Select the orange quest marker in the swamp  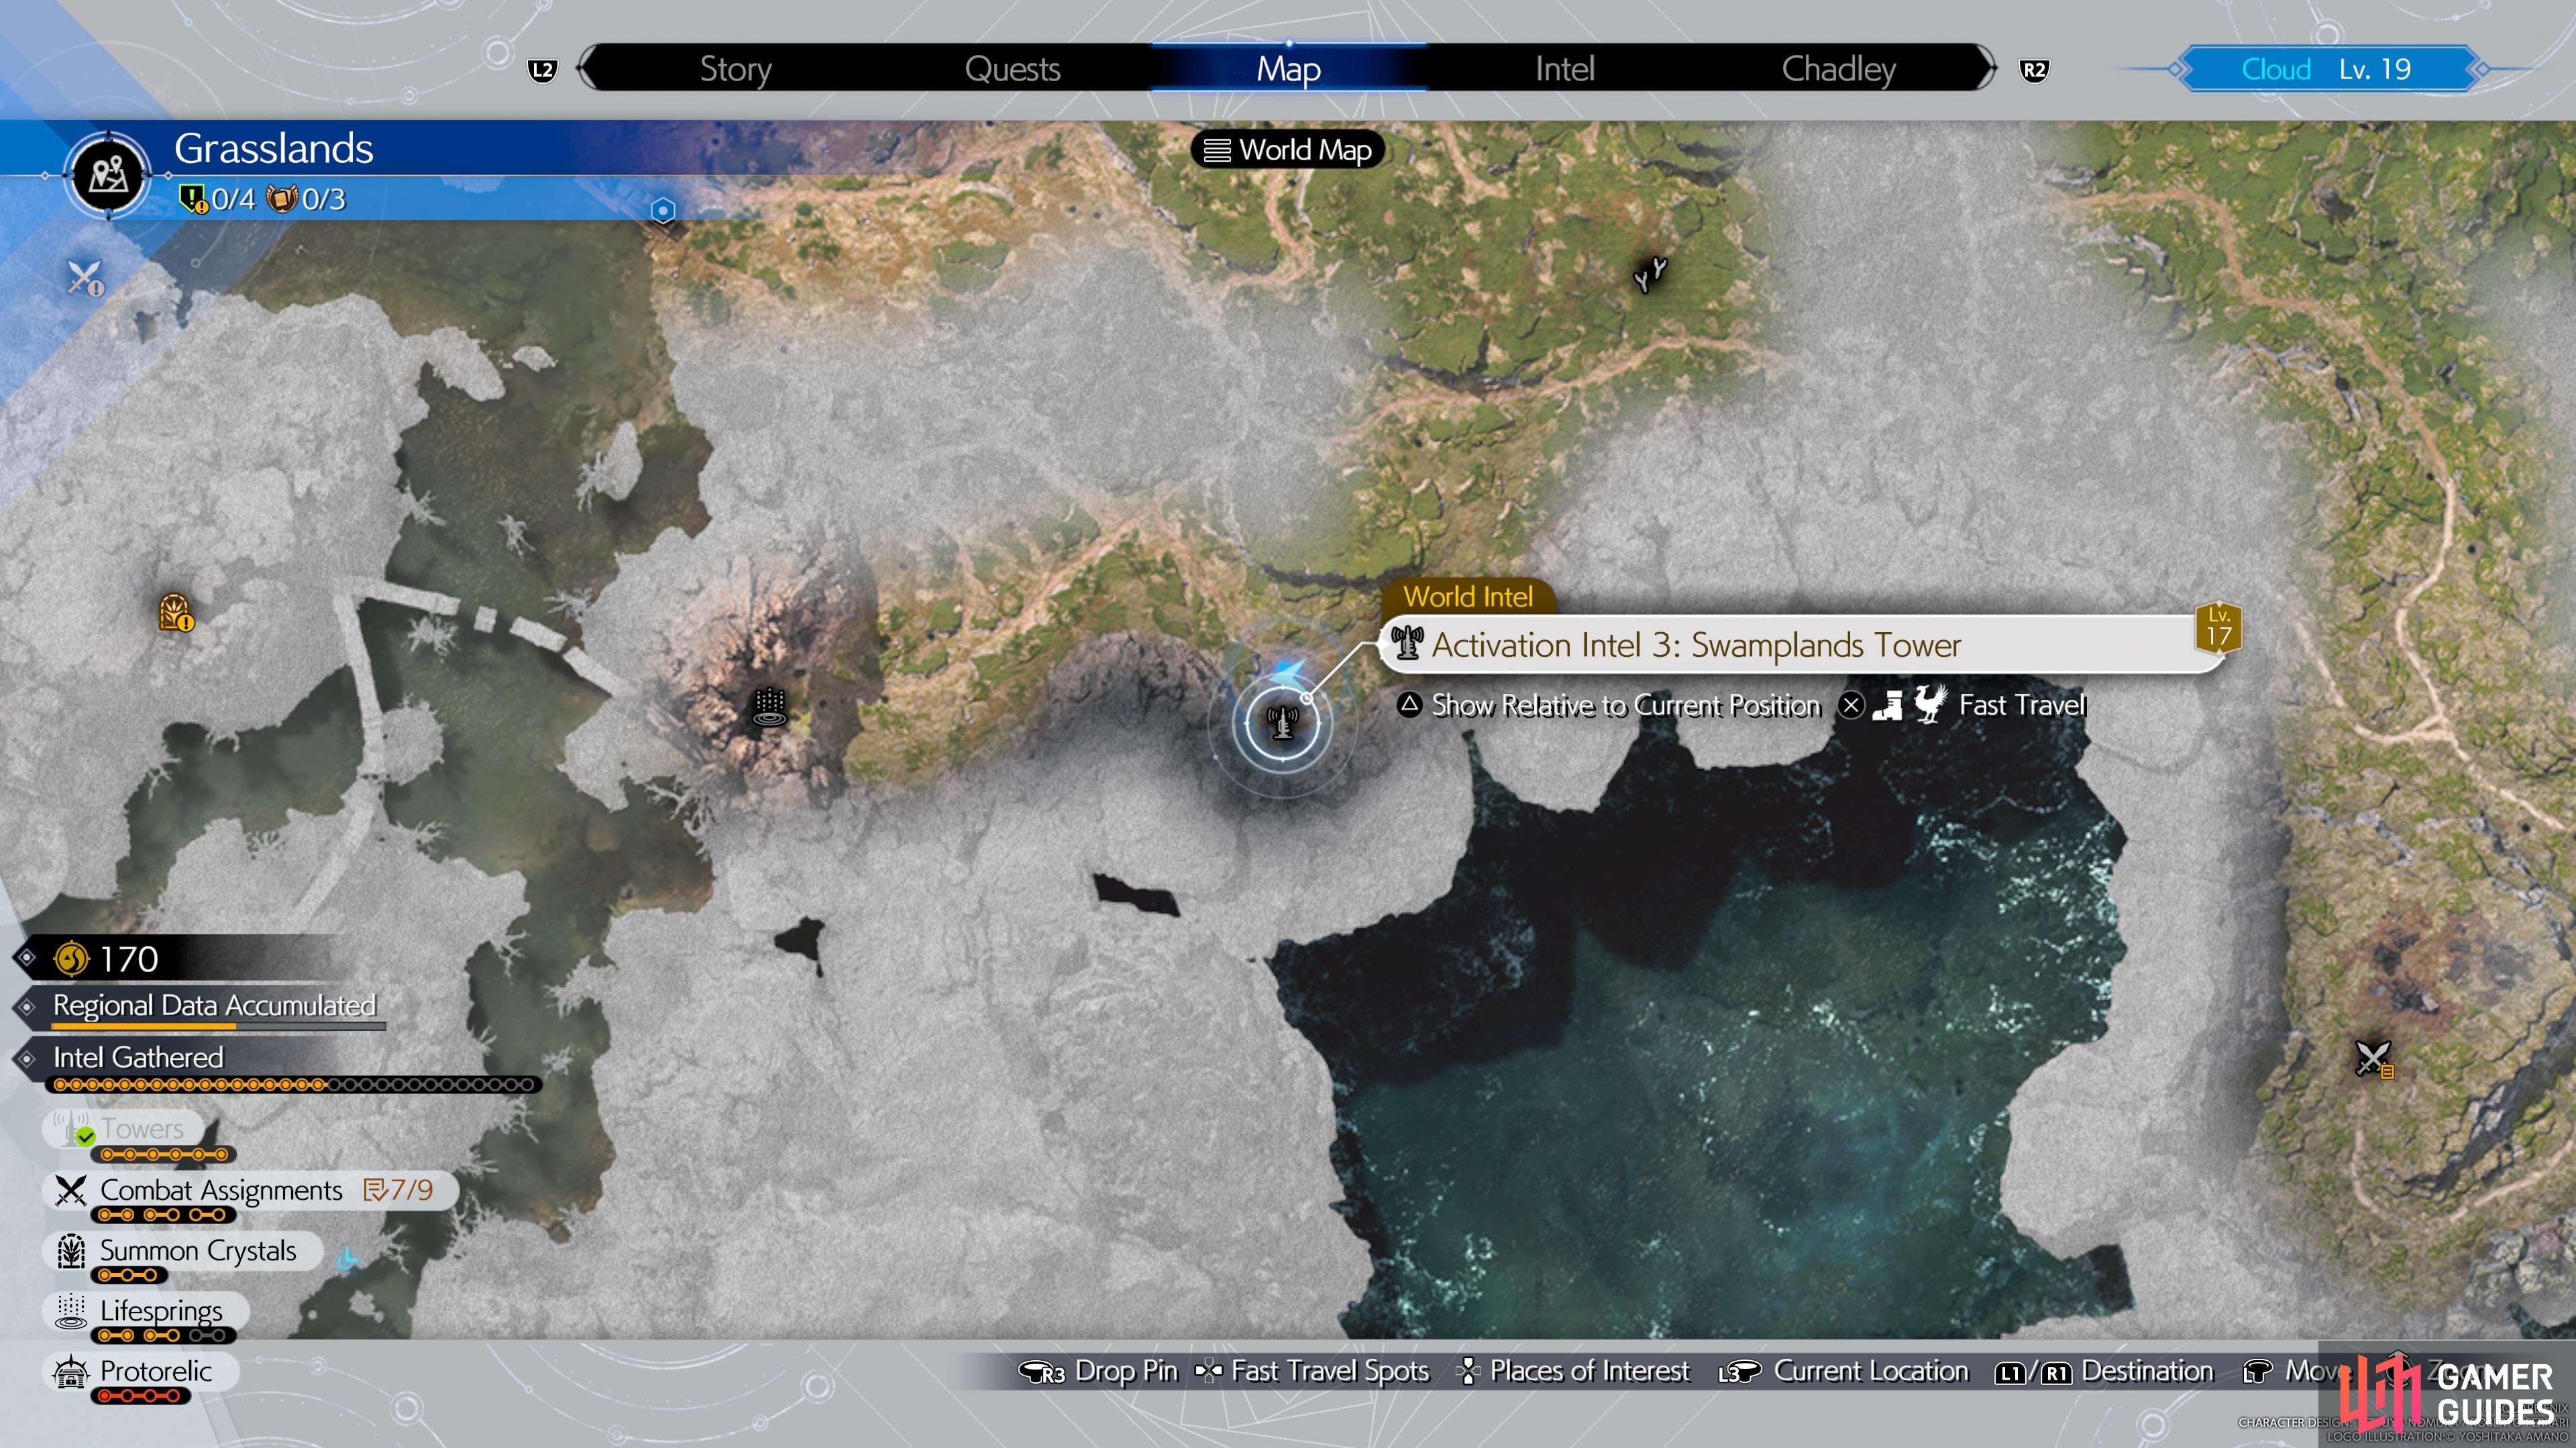click(176, 613)
